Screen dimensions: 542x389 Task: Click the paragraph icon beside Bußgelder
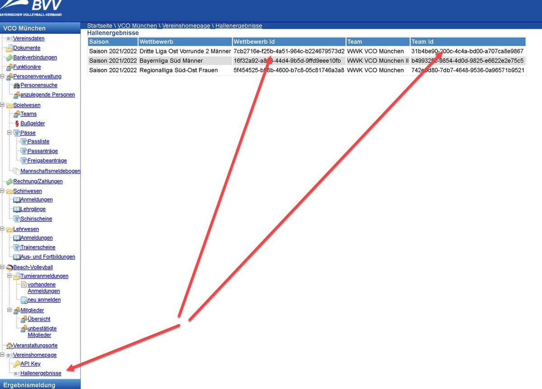[17, 123]
